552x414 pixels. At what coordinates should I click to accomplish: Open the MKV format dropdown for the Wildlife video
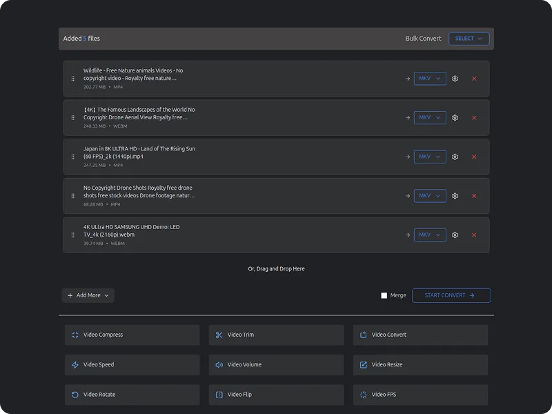tap(429, 79)
